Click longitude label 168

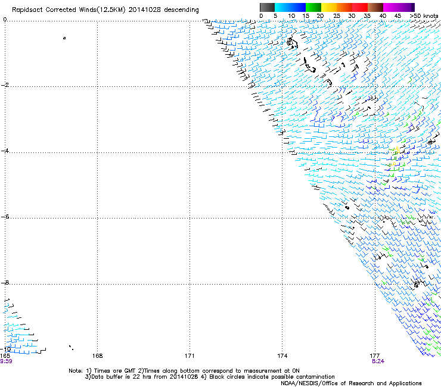(97, 356)
